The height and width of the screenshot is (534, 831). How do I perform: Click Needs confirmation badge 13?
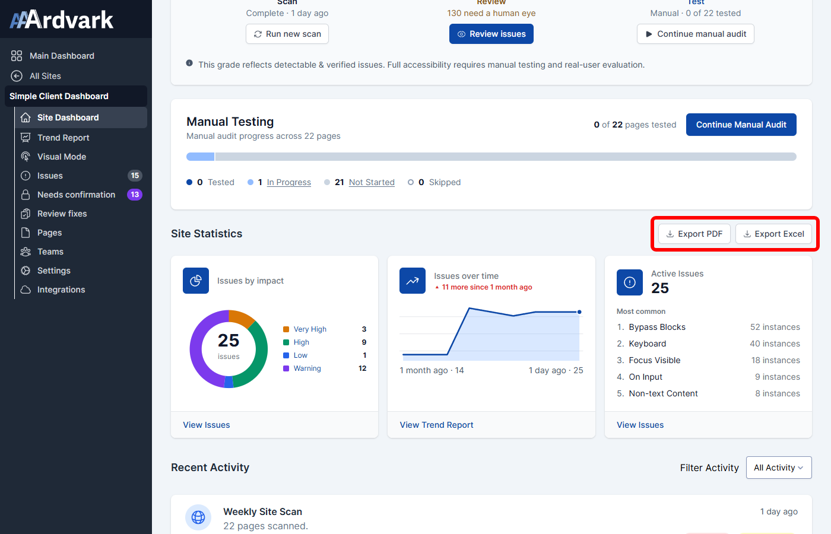pyautogui.click(x=135, y=195)
